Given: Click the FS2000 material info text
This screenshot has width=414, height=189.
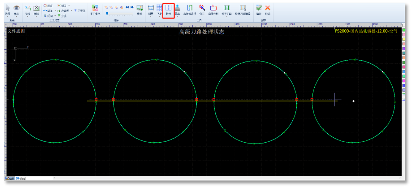Looking at the screenshot, I should point(366,31).
